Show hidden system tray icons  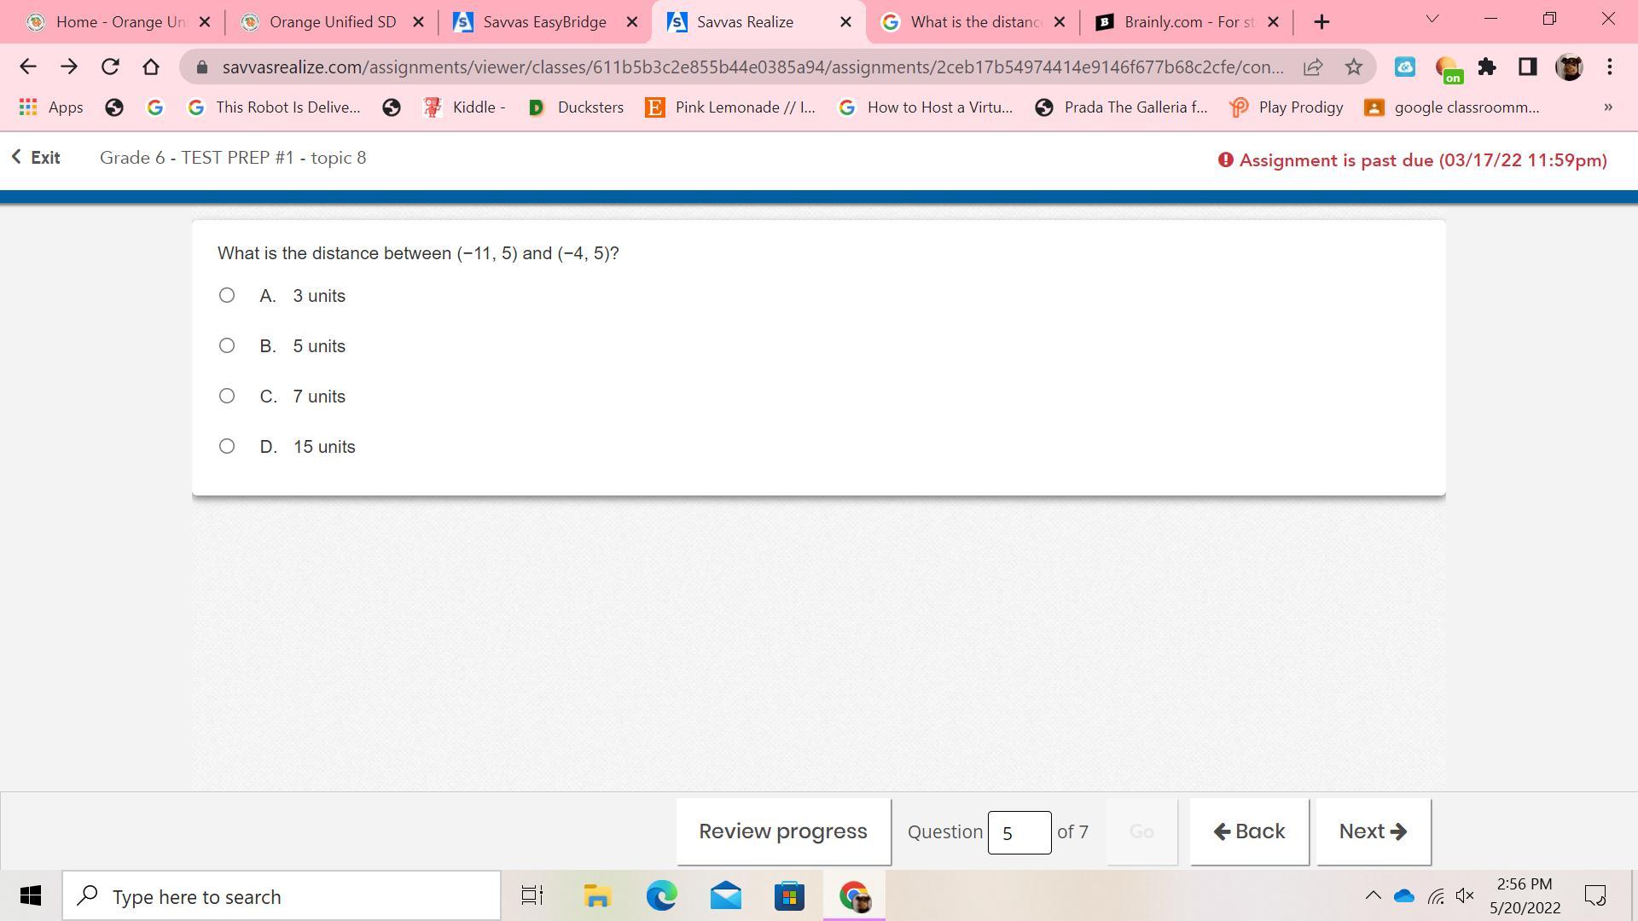pyautogui.click(x=1373, y=895)
